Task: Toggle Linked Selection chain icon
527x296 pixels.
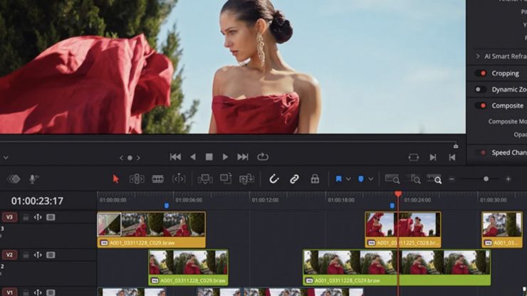Action: [x=294, y=179]
